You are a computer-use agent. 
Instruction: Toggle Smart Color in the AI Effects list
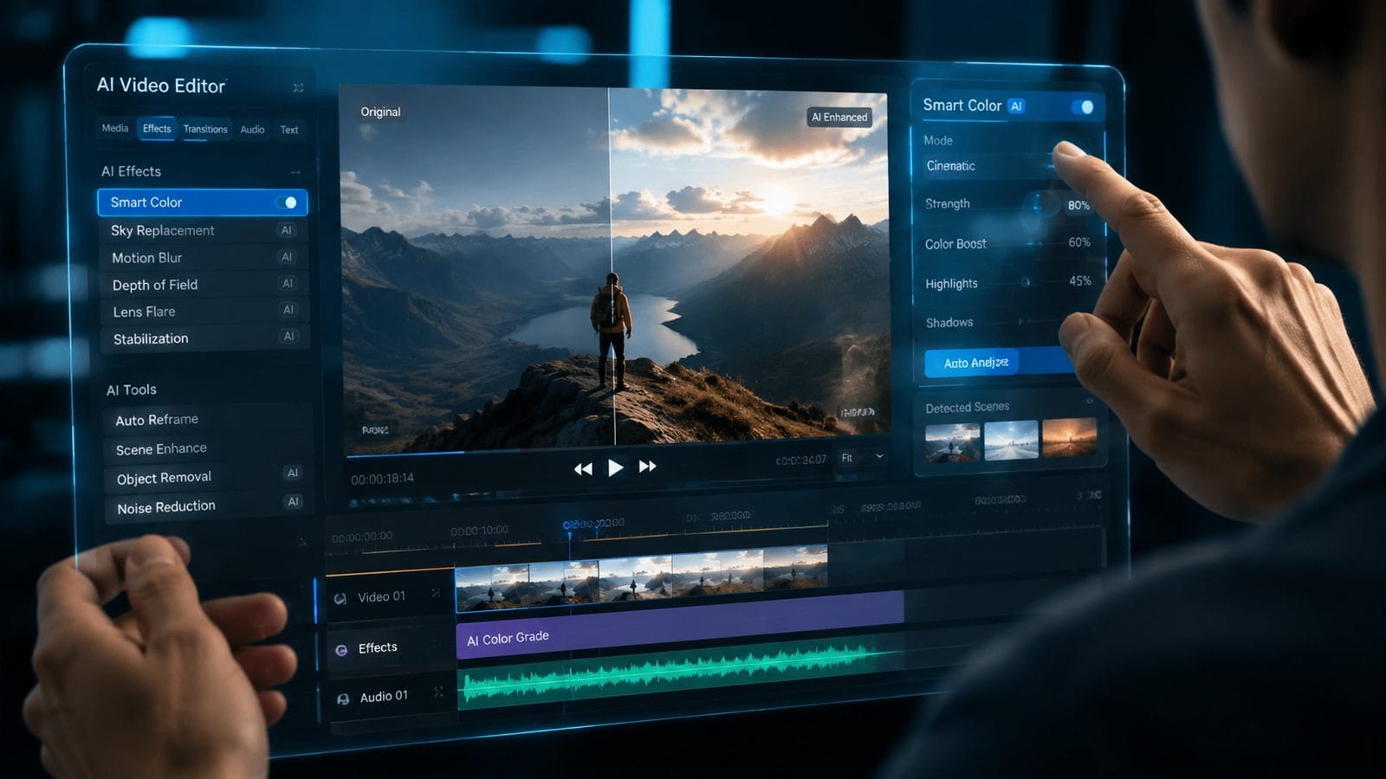click(x=288, y=203)
